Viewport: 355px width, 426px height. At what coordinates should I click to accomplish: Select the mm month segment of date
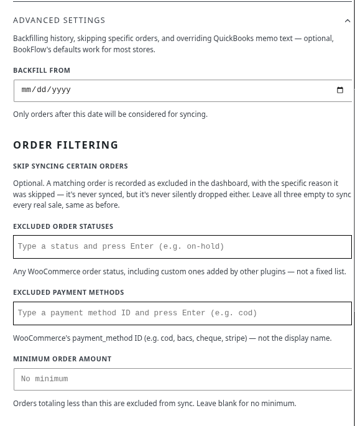26,90
